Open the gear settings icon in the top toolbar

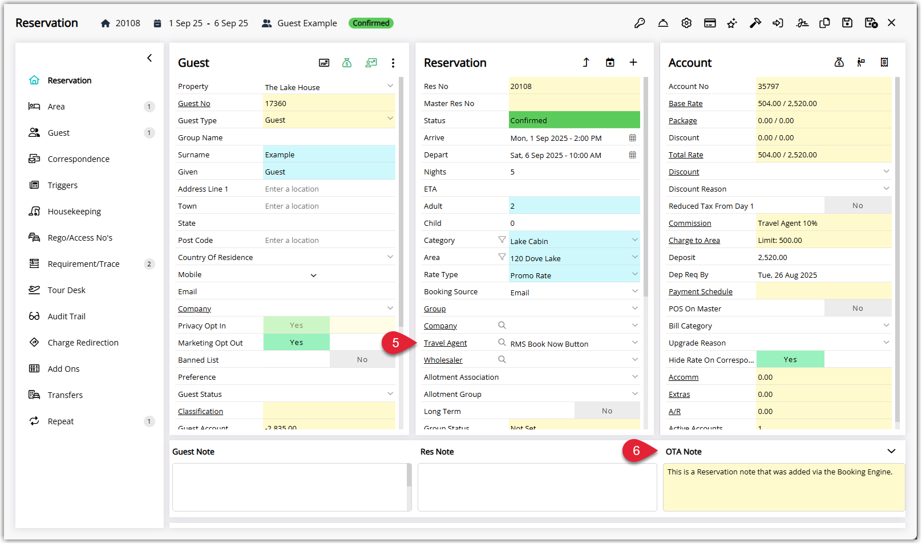[x=686, y=23]
